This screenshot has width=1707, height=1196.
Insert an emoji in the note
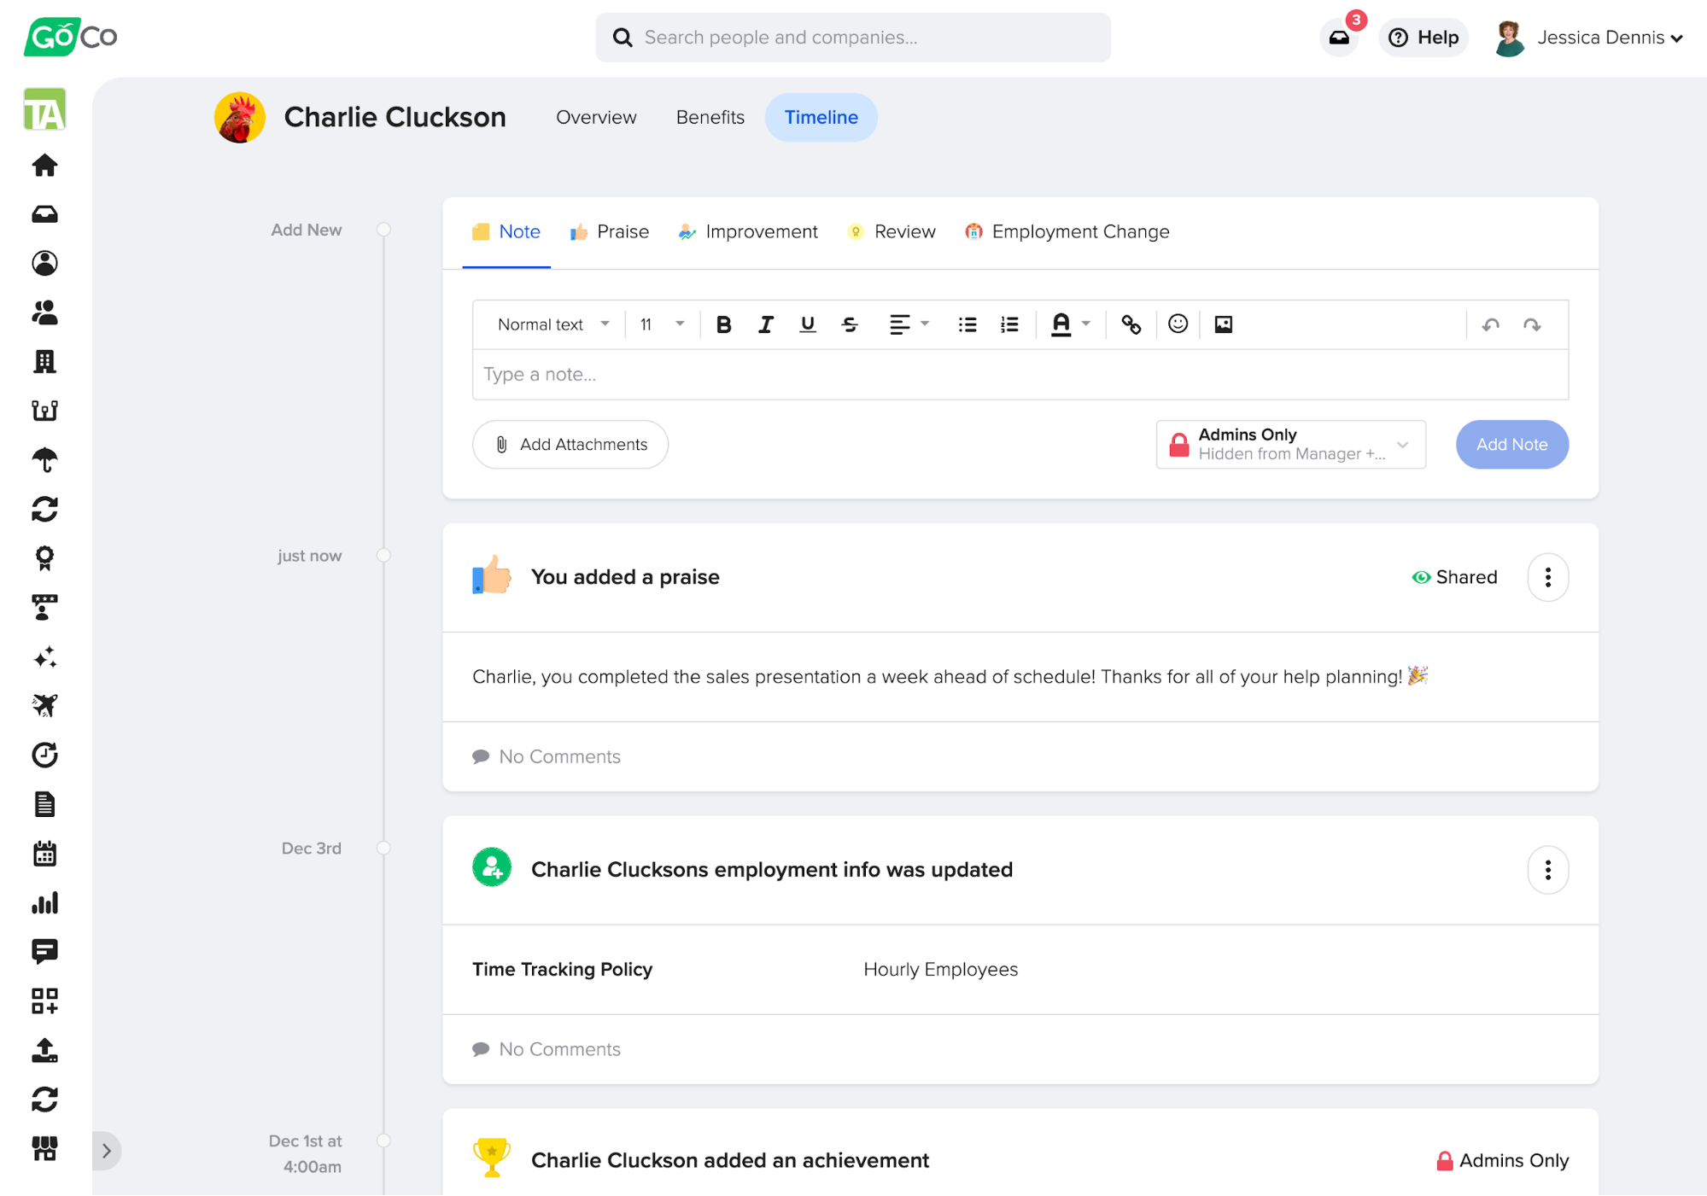click(1178, 324)
